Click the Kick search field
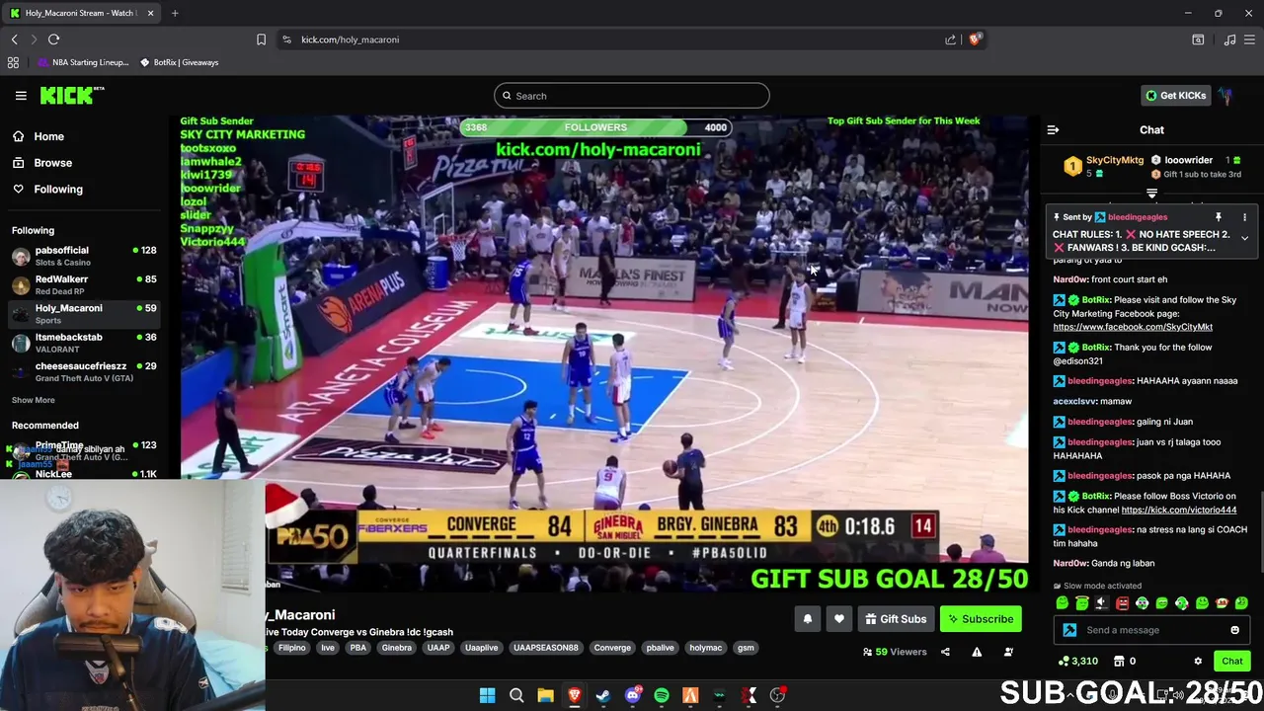Viewport: 1264px width, 711px height. coord(632,96)
